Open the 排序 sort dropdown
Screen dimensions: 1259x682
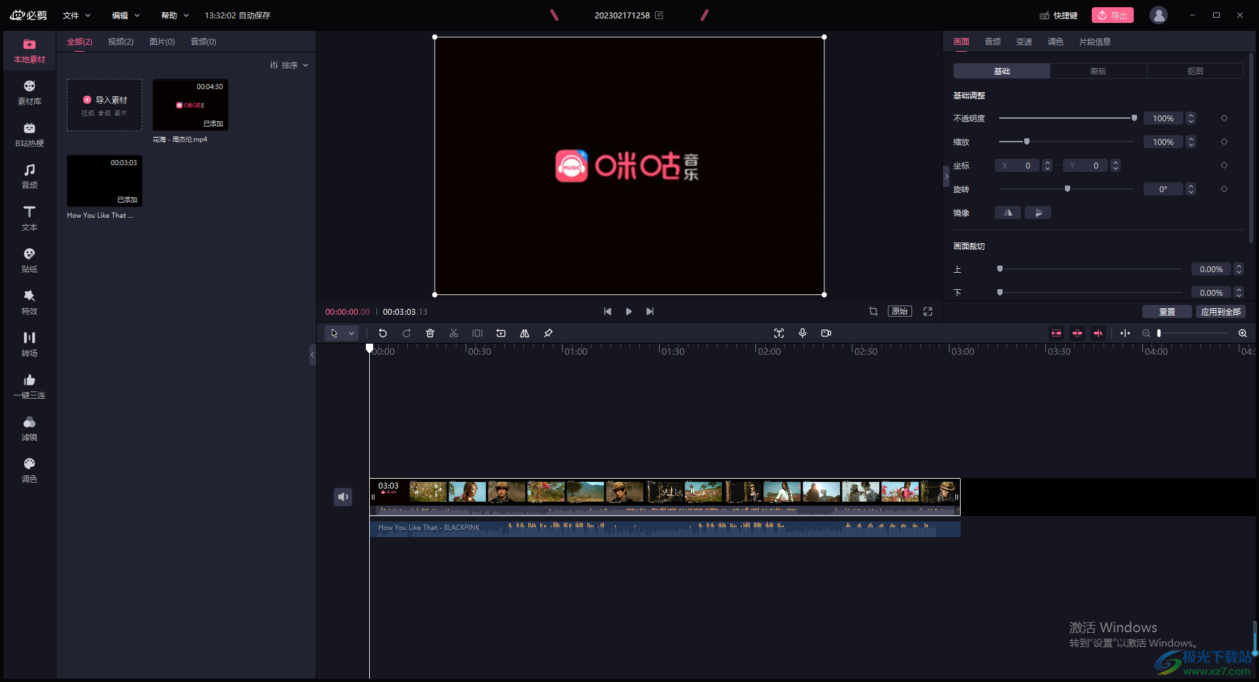(289, 65)
